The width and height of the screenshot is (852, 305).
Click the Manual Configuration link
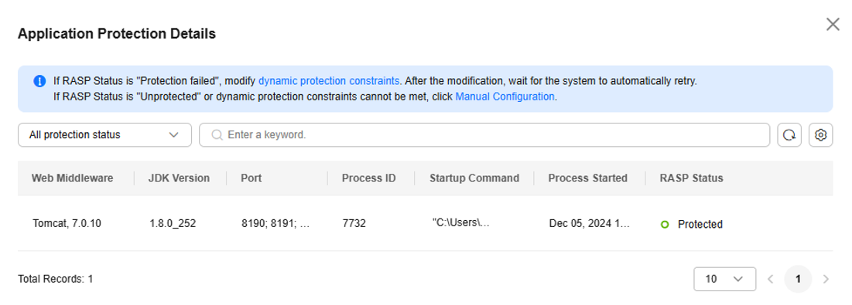point(505,97)
